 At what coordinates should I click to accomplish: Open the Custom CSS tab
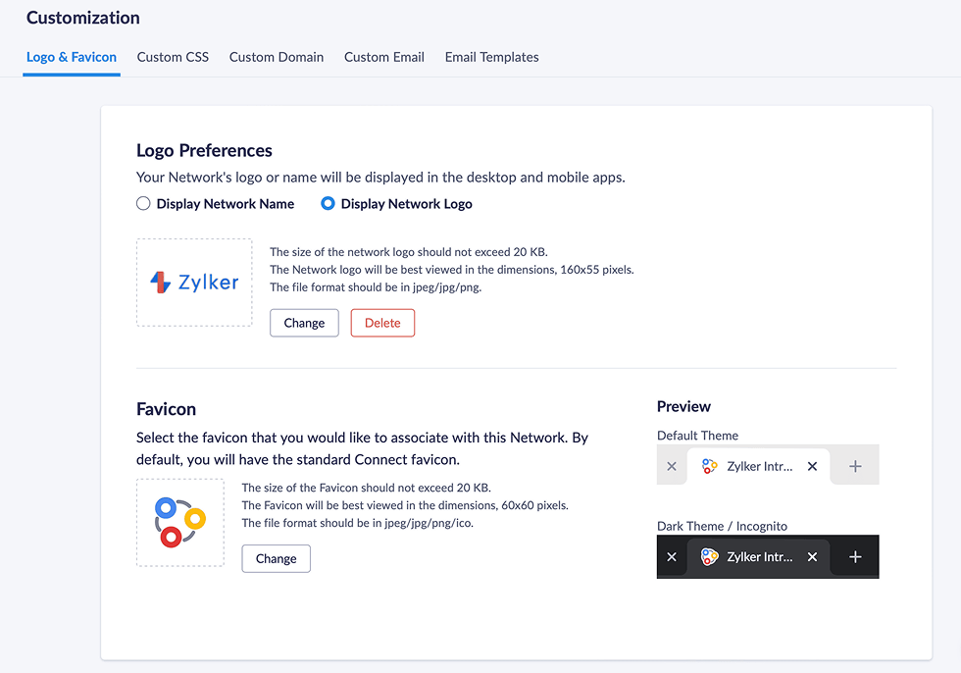point(173,57)
